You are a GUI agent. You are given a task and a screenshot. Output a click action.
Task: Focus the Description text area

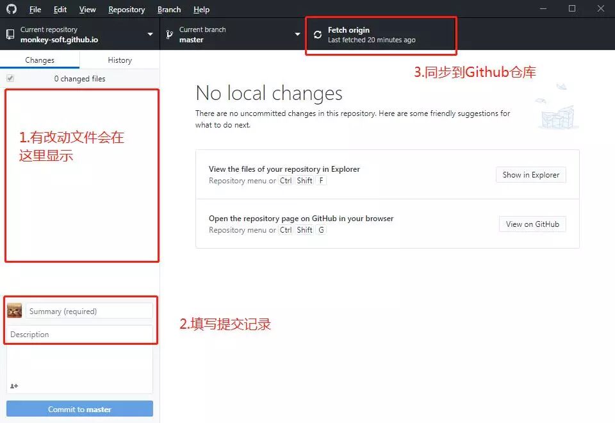(x=79, y=359)
